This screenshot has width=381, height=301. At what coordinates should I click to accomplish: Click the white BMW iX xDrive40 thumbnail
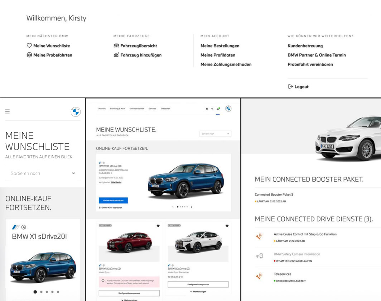tap(198, 242)
